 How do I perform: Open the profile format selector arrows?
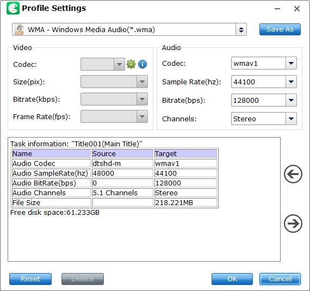[241, 30]
